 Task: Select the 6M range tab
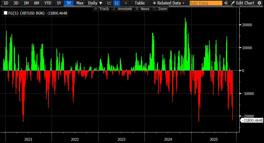(x=36, y=3)
